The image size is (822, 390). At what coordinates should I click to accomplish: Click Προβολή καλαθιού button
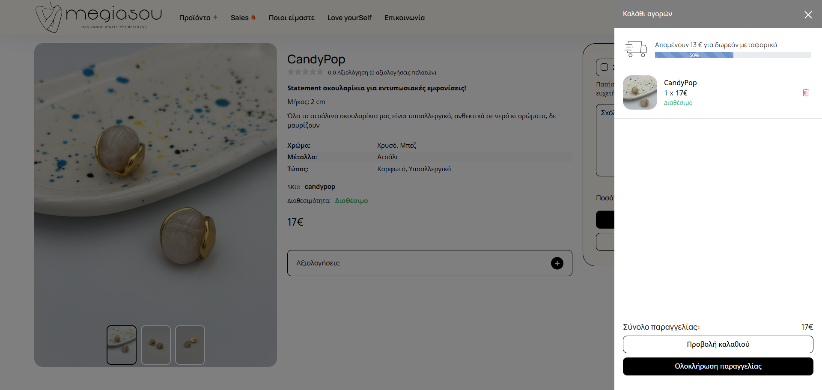point(718,344)
